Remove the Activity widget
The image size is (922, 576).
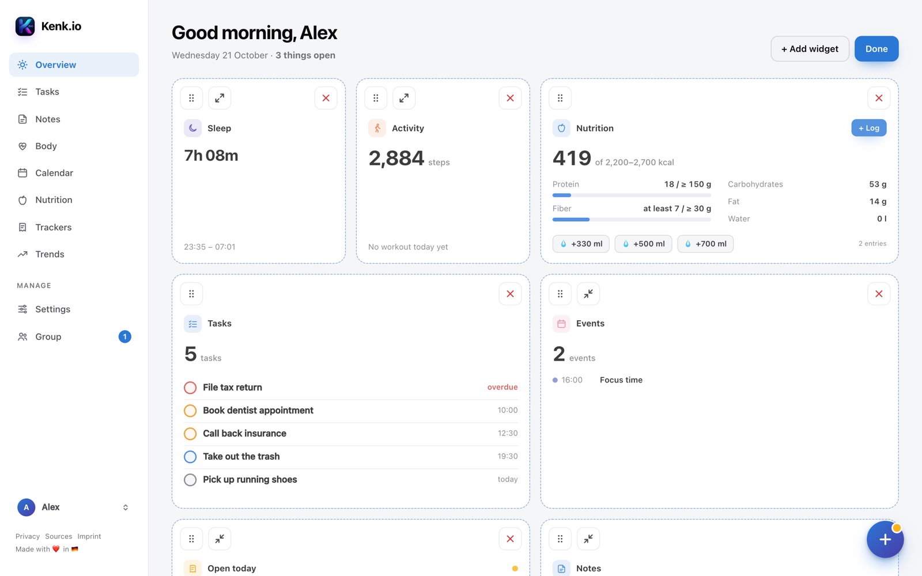pyautogui.click(x=511, y=98)
